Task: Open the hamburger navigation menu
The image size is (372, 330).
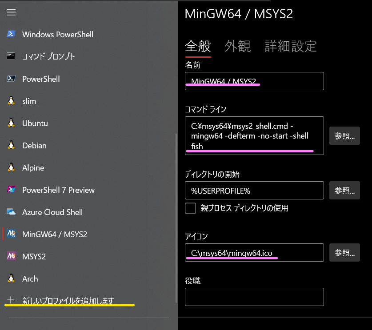Action: click(11, 12)
